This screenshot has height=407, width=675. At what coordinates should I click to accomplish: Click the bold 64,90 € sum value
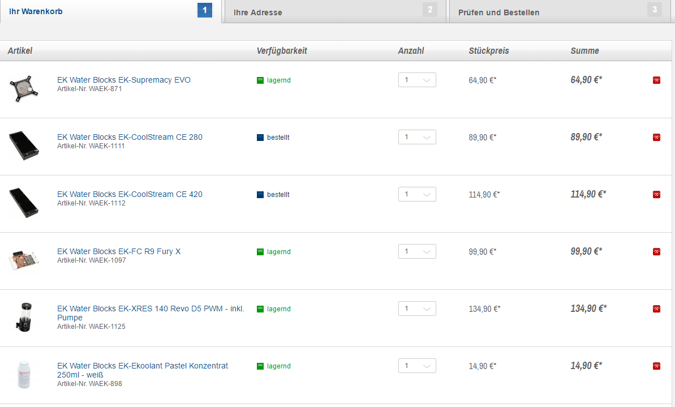coord(586,80)
